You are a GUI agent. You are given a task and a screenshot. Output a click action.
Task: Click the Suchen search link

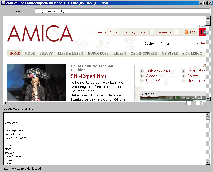[201, 43]
